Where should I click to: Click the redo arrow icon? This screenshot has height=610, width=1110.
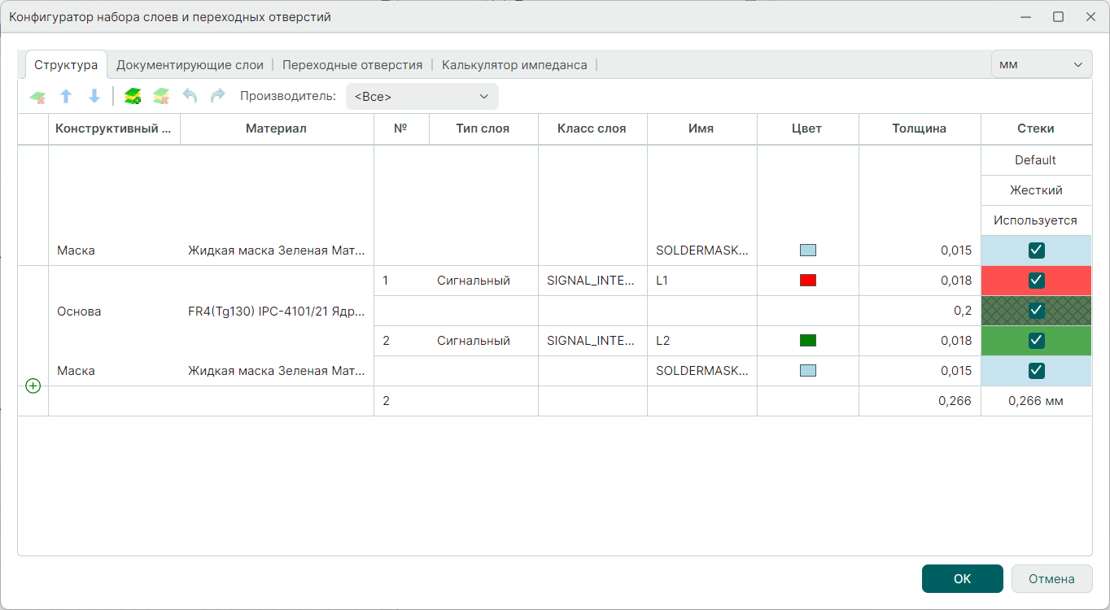(x=217, y=97)
